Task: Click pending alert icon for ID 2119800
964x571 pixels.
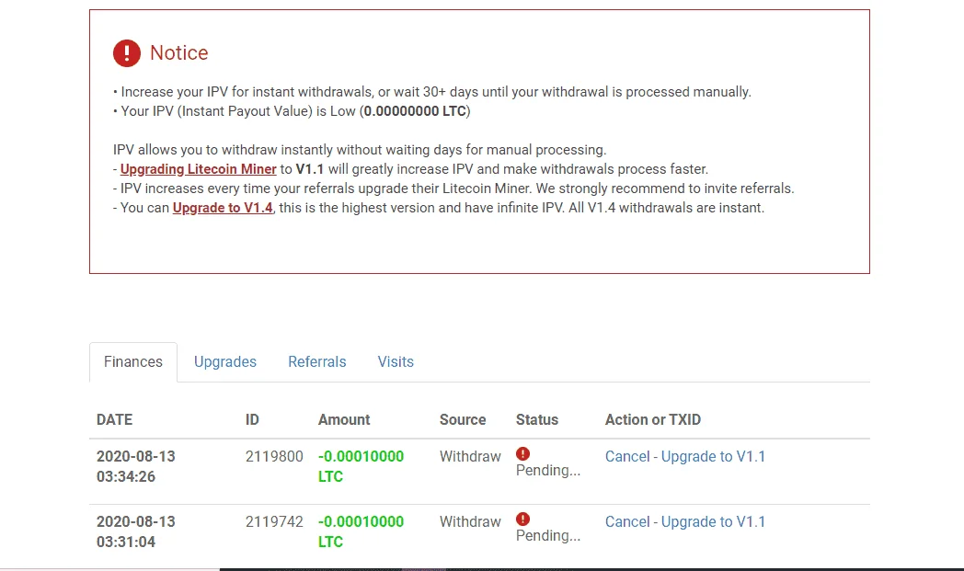Action: (522, 453)
